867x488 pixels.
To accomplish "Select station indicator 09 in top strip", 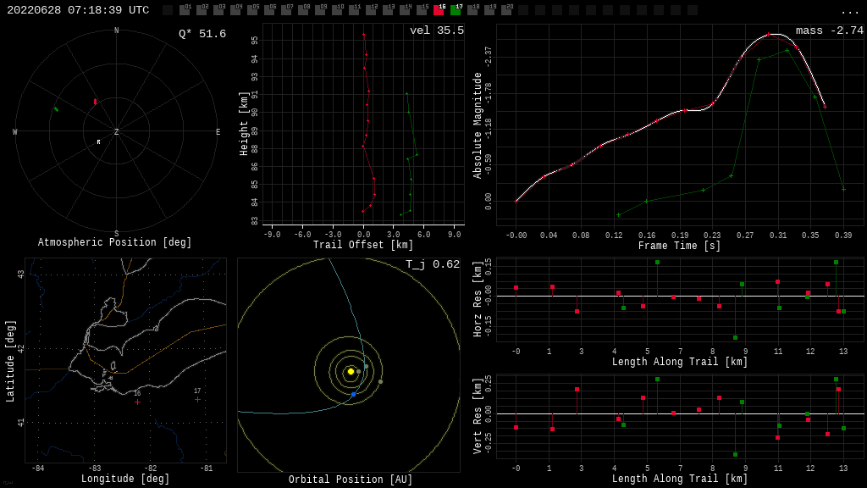I will tap(320, 9).
